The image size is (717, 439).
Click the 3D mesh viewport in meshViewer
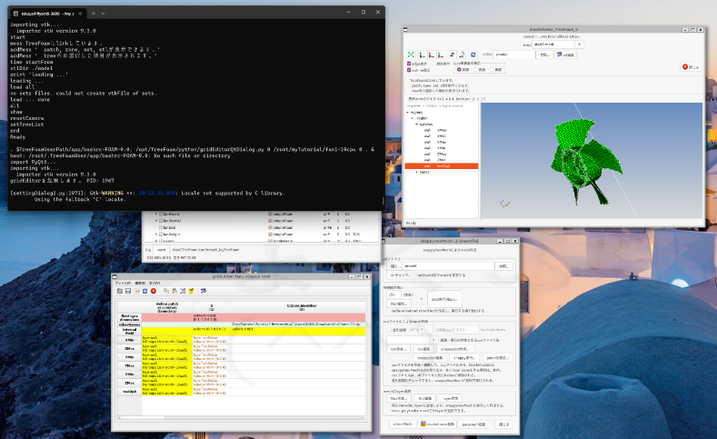click(592, 161)
